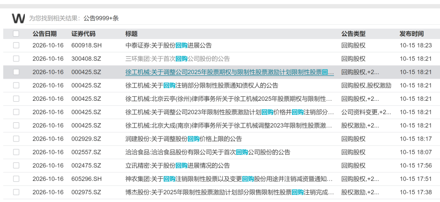Tick the select-all checkbox in header row

pos(16,34)
